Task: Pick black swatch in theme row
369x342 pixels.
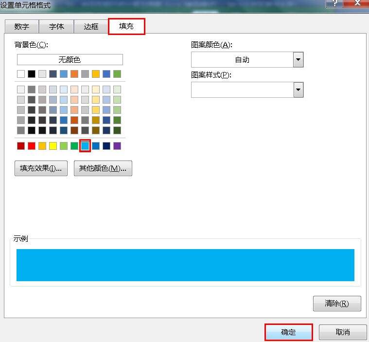Action: click(x=32, y=74)
